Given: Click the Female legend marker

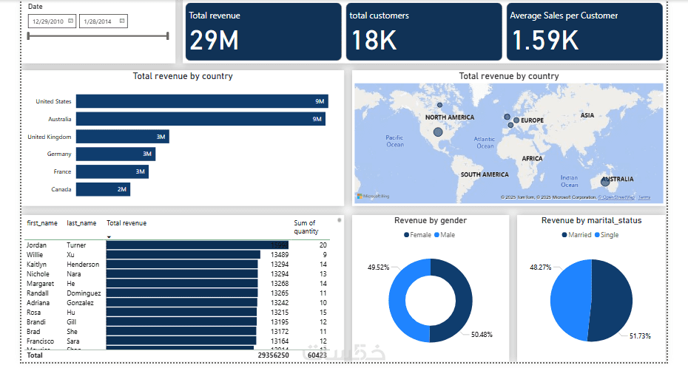Looking at the screenshot, I should click(406, 235).
